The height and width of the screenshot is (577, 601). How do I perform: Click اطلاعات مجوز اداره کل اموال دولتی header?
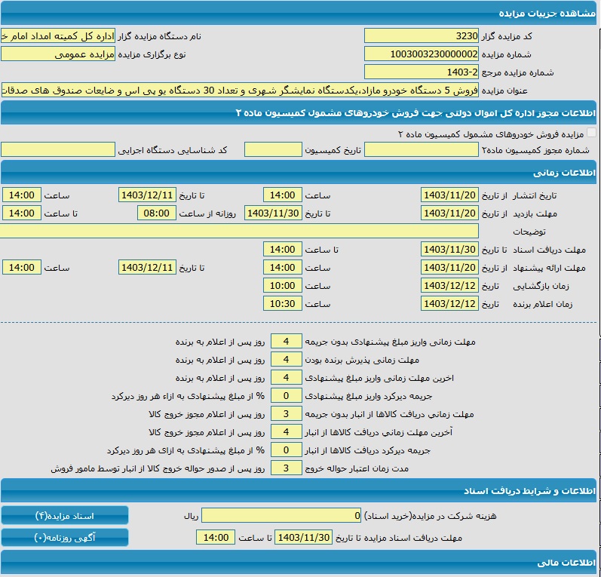click(299, 112)
